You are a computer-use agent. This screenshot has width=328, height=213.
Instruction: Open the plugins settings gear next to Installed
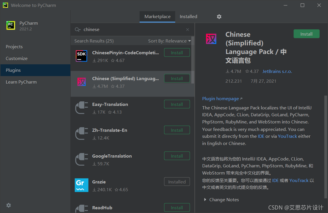point(219,17)
